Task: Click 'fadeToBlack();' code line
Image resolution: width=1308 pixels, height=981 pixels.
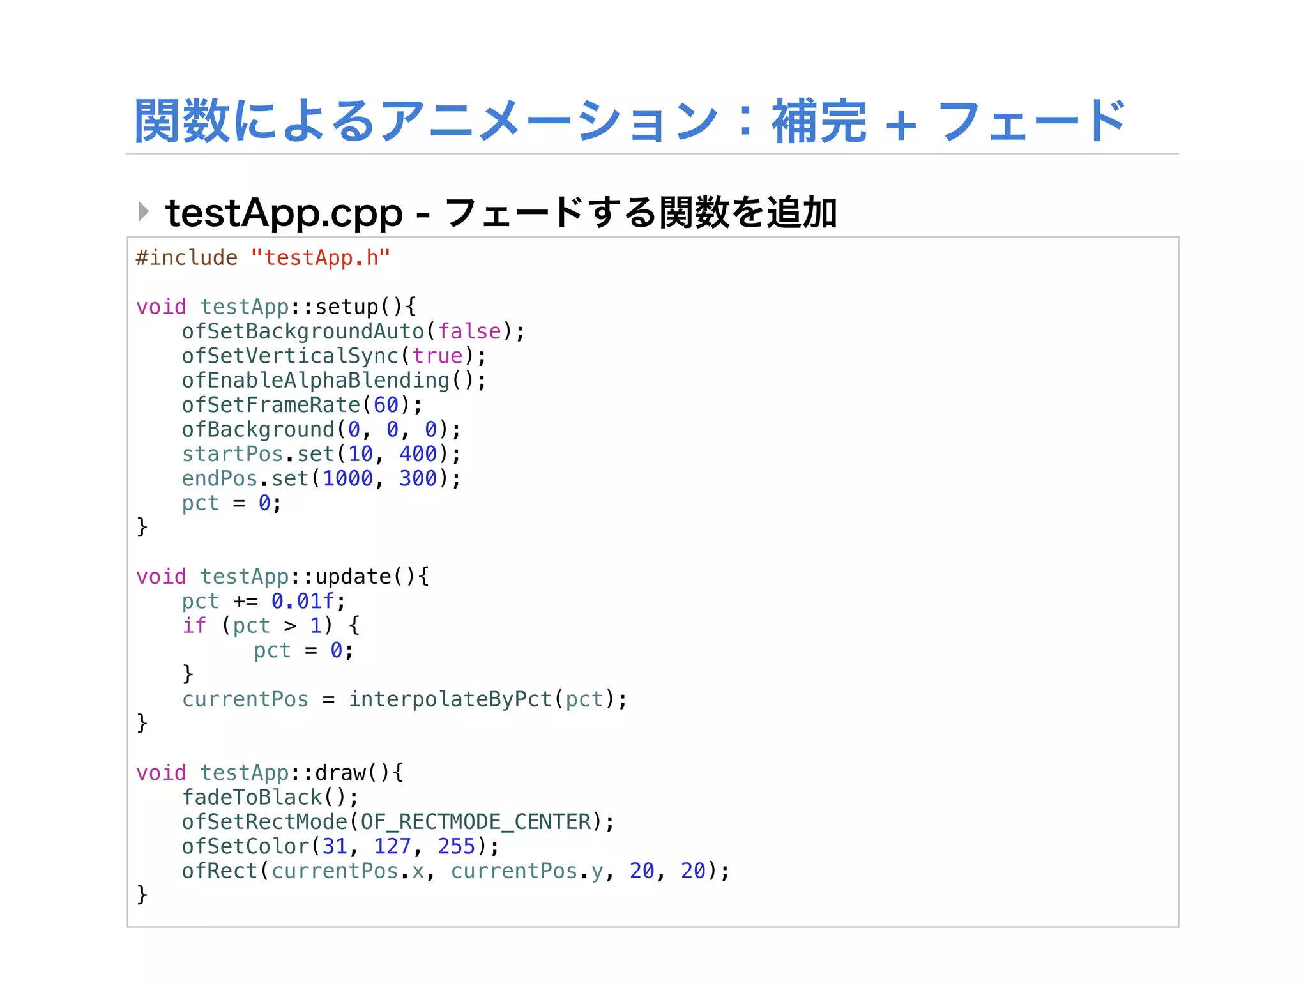Action: [270, 798]
